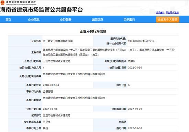Select the 记录部门 value 三亚市住房和城乡建设局

coord(57,115)
